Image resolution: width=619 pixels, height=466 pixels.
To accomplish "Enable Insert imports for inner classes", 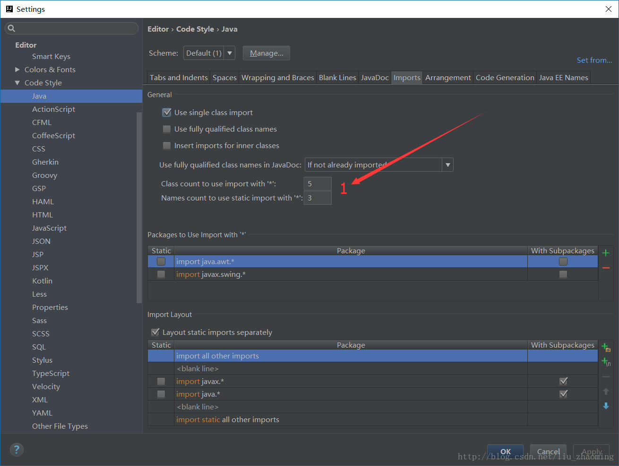I will tap(166, 146).
